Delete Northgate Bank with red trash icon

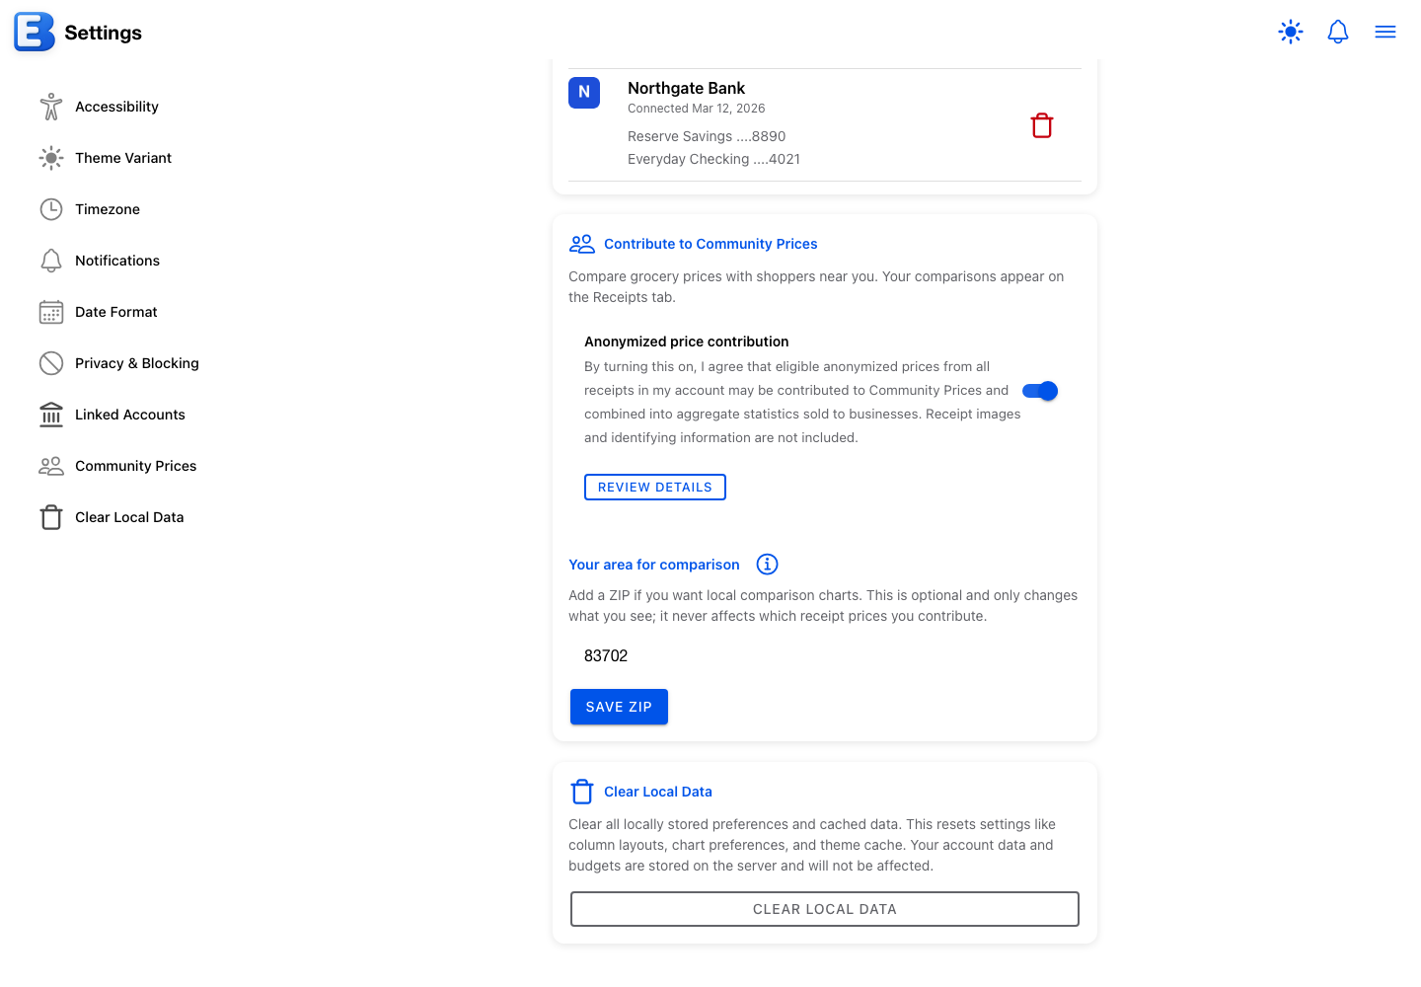[x=1042, y=125]
